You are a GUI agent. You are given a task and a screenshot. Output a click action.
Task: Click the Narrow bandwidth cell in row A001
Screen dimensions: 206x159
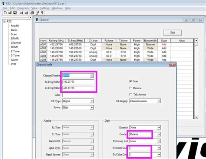150,45
